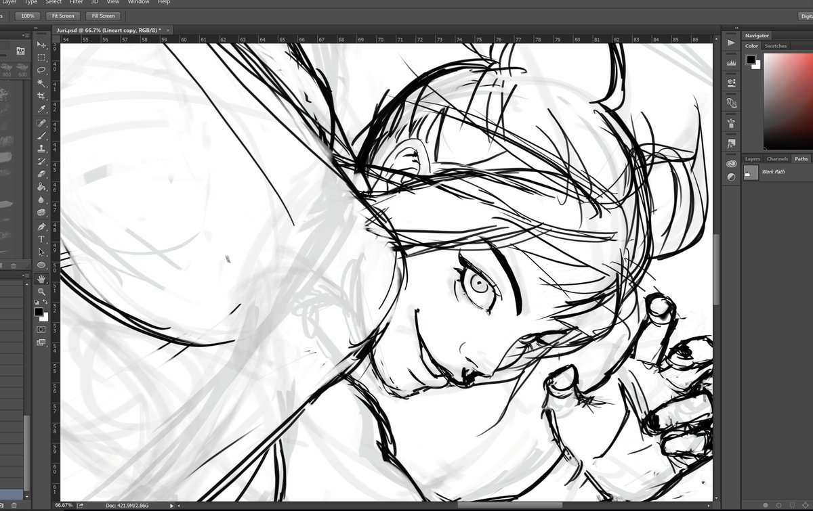Switch to the Layers tab
This screenshot has width=813, height=511.
(x=753, y=159)
